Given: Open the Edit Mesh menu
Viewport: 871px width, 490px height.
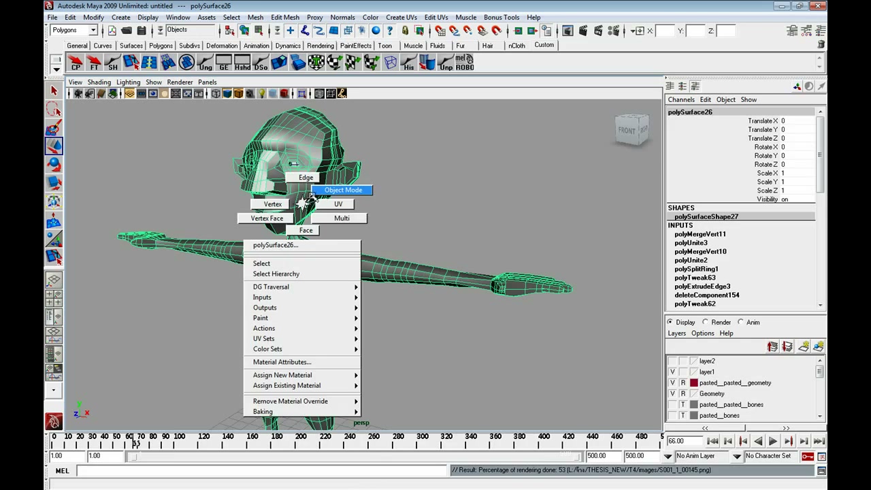Looking at the screenshot, I should point(284,17).
